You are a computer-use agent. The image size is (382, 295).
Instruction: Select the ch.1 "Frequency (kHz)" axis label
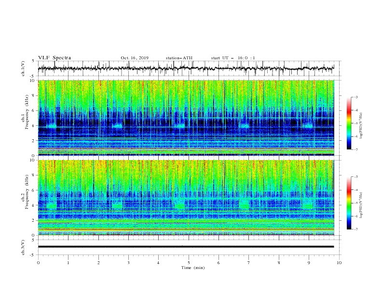tap(27, 112)
